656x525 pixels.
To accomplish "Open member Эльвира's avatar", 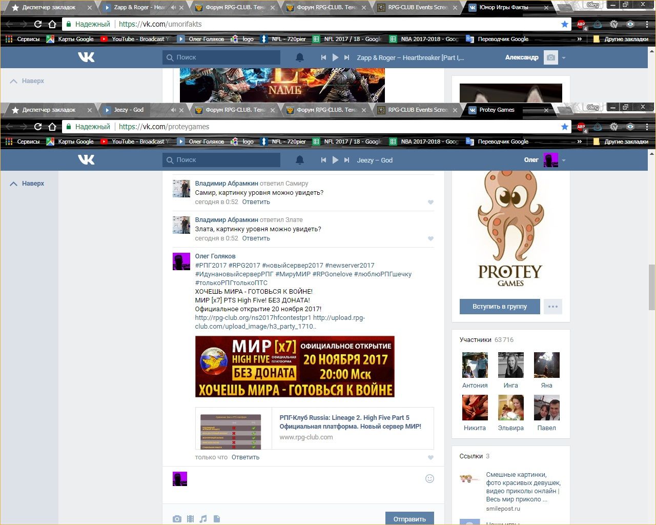I will pos(510,408).
